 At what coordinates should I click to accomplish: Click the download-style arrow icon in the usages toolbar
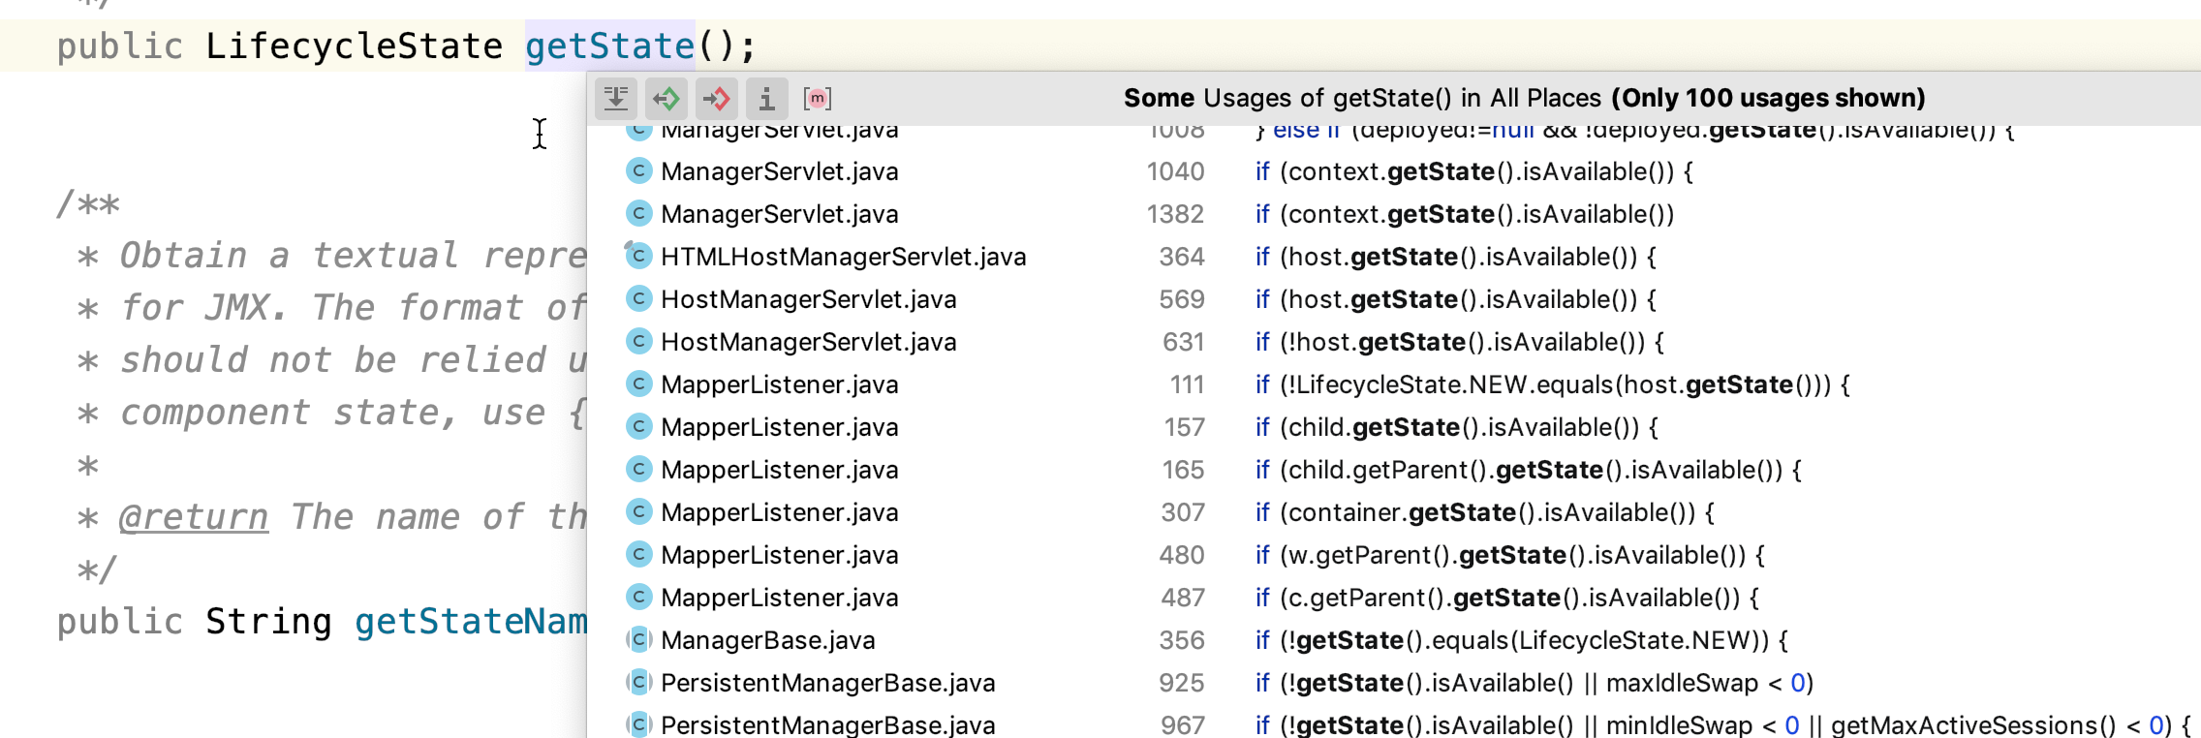(616, 98)
